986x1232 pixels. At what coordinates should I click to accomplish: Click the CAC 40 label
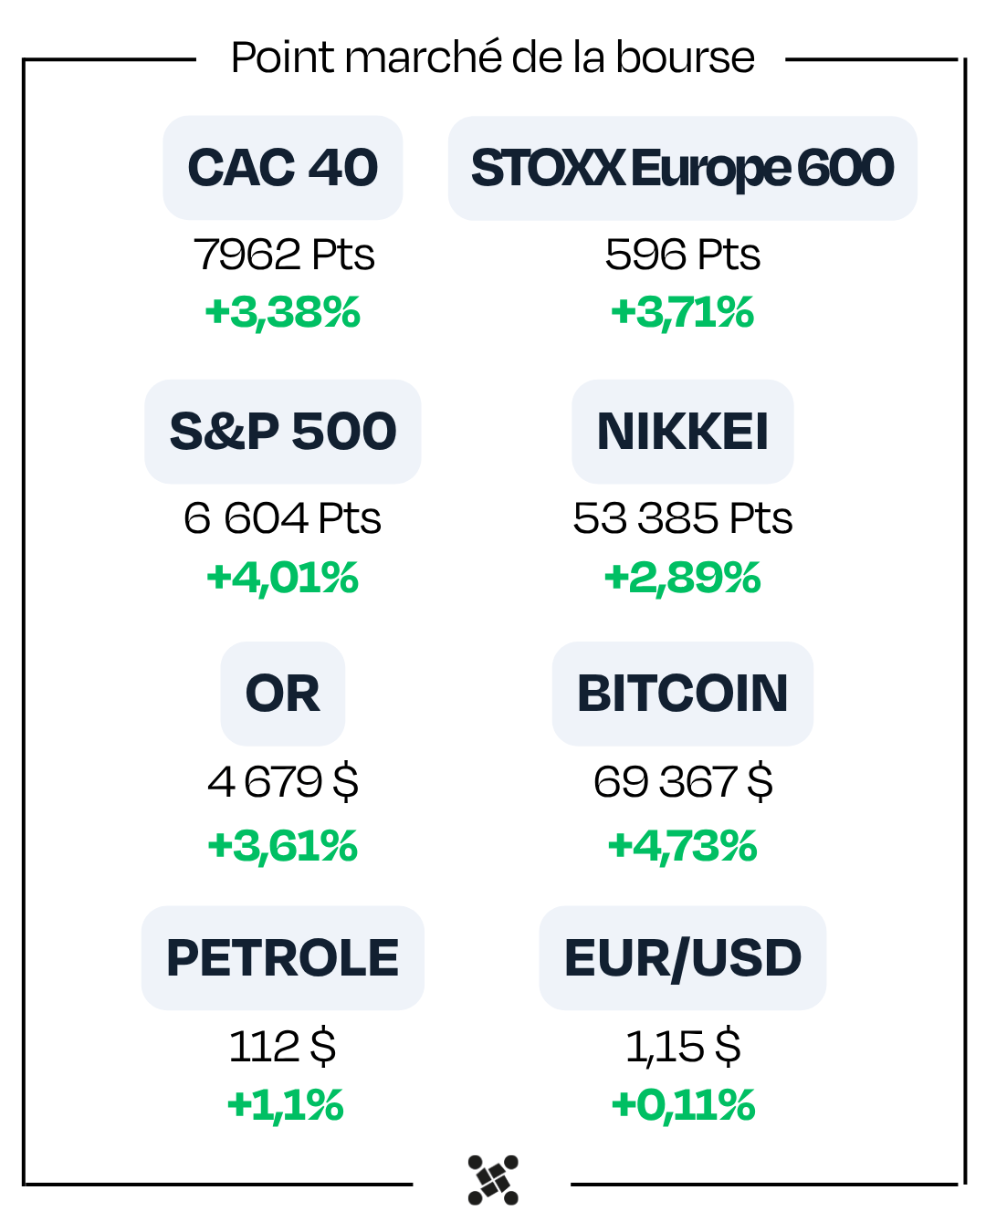pyautogui.click(x=283, y=168)
